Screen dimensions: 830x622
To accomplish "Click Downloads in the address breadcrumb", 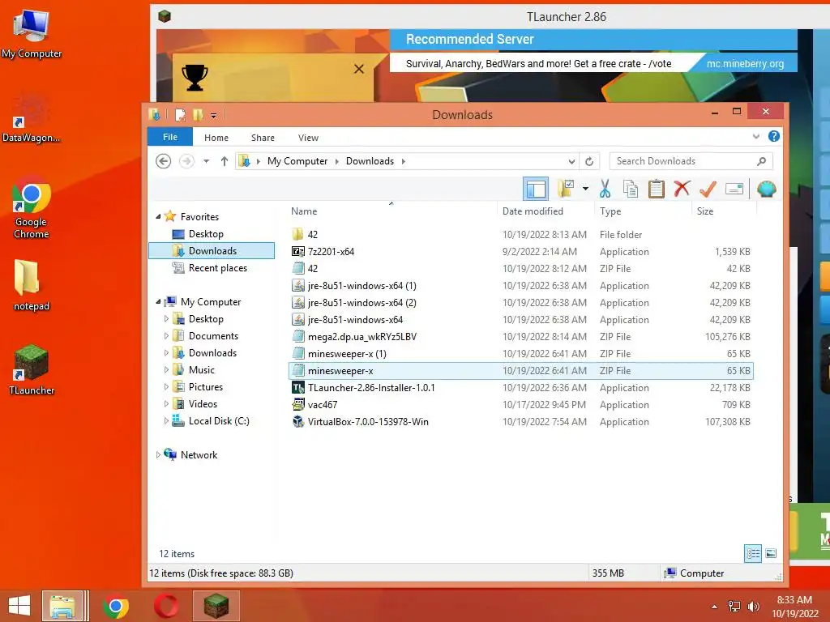I will point(370,161).
